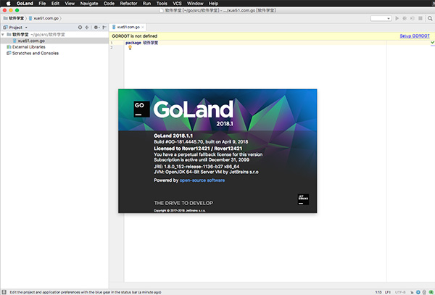Click the GOROOT is not defined message

pos(135,36)
